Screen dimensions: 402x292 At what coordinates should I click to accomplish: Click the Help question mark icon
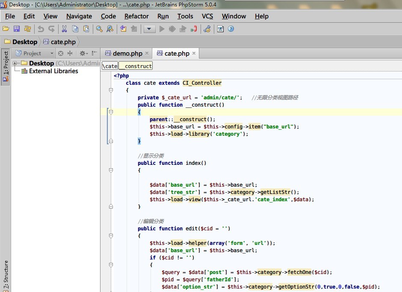pyautogui.click(x=231, y=29)
